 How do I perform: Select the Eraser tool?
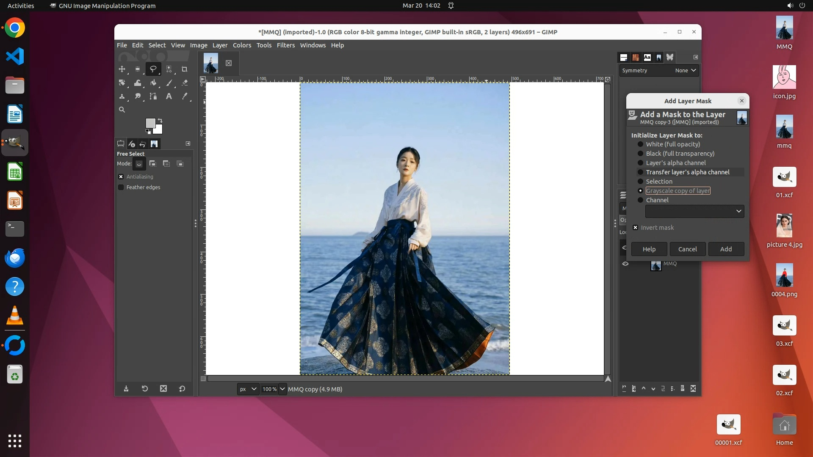pos(184,83)
